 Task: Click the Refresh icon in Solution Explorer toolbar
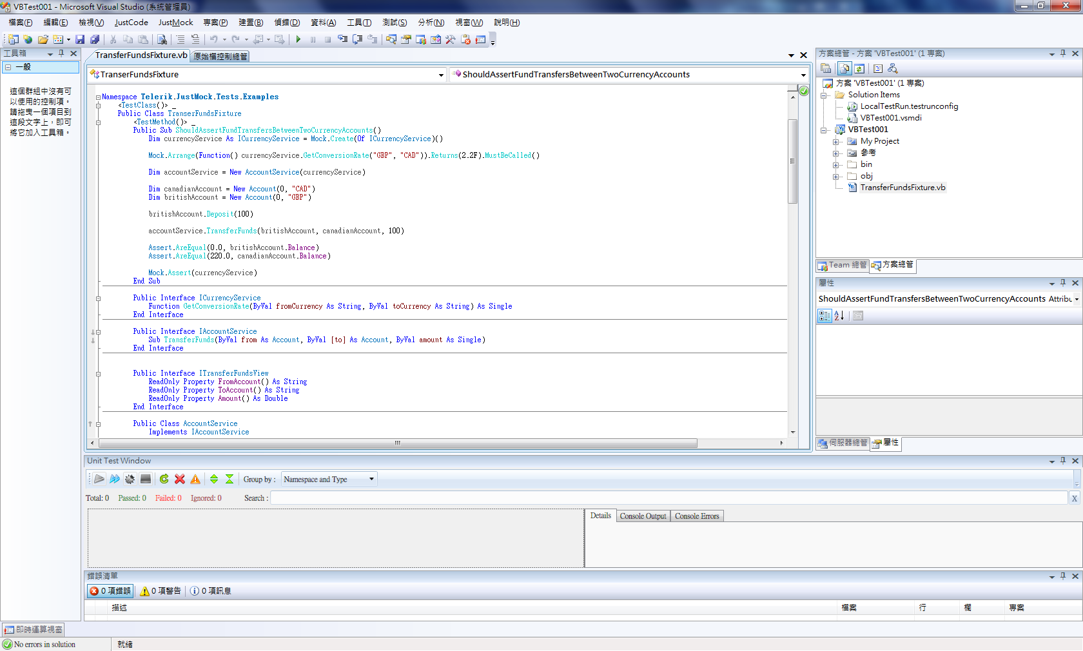859,68
